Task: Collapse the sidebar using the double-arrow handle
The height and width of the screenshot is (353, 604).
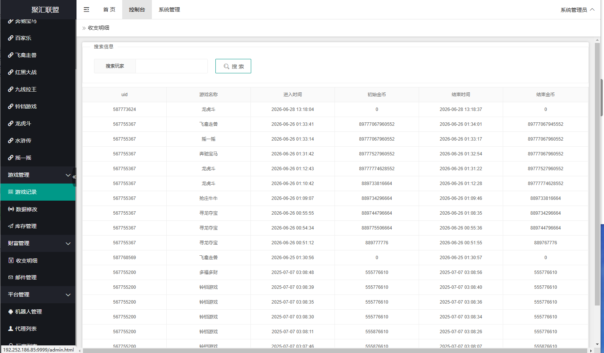Action: click(74, 177)
